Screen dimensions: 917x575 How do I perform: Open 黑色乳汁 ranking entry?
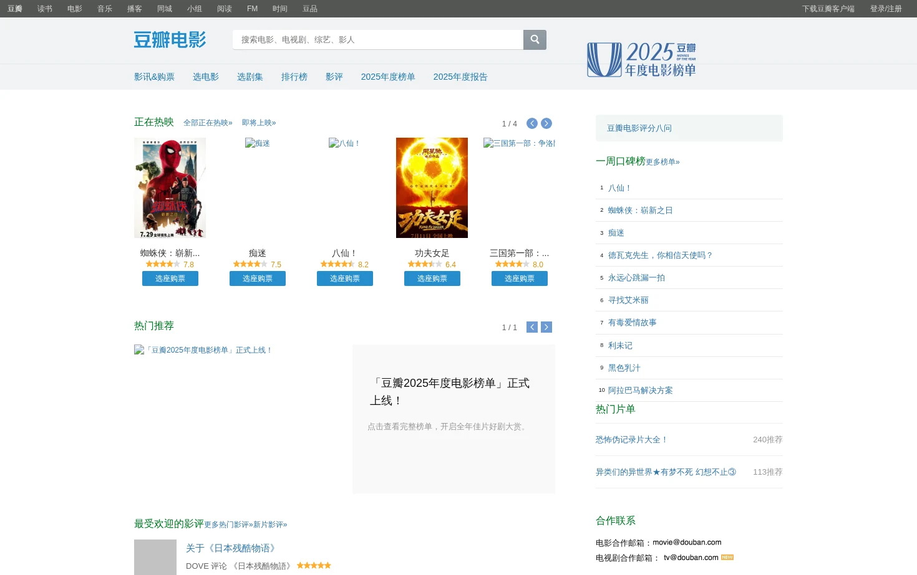pyautogui.click(x=624, y=368)
